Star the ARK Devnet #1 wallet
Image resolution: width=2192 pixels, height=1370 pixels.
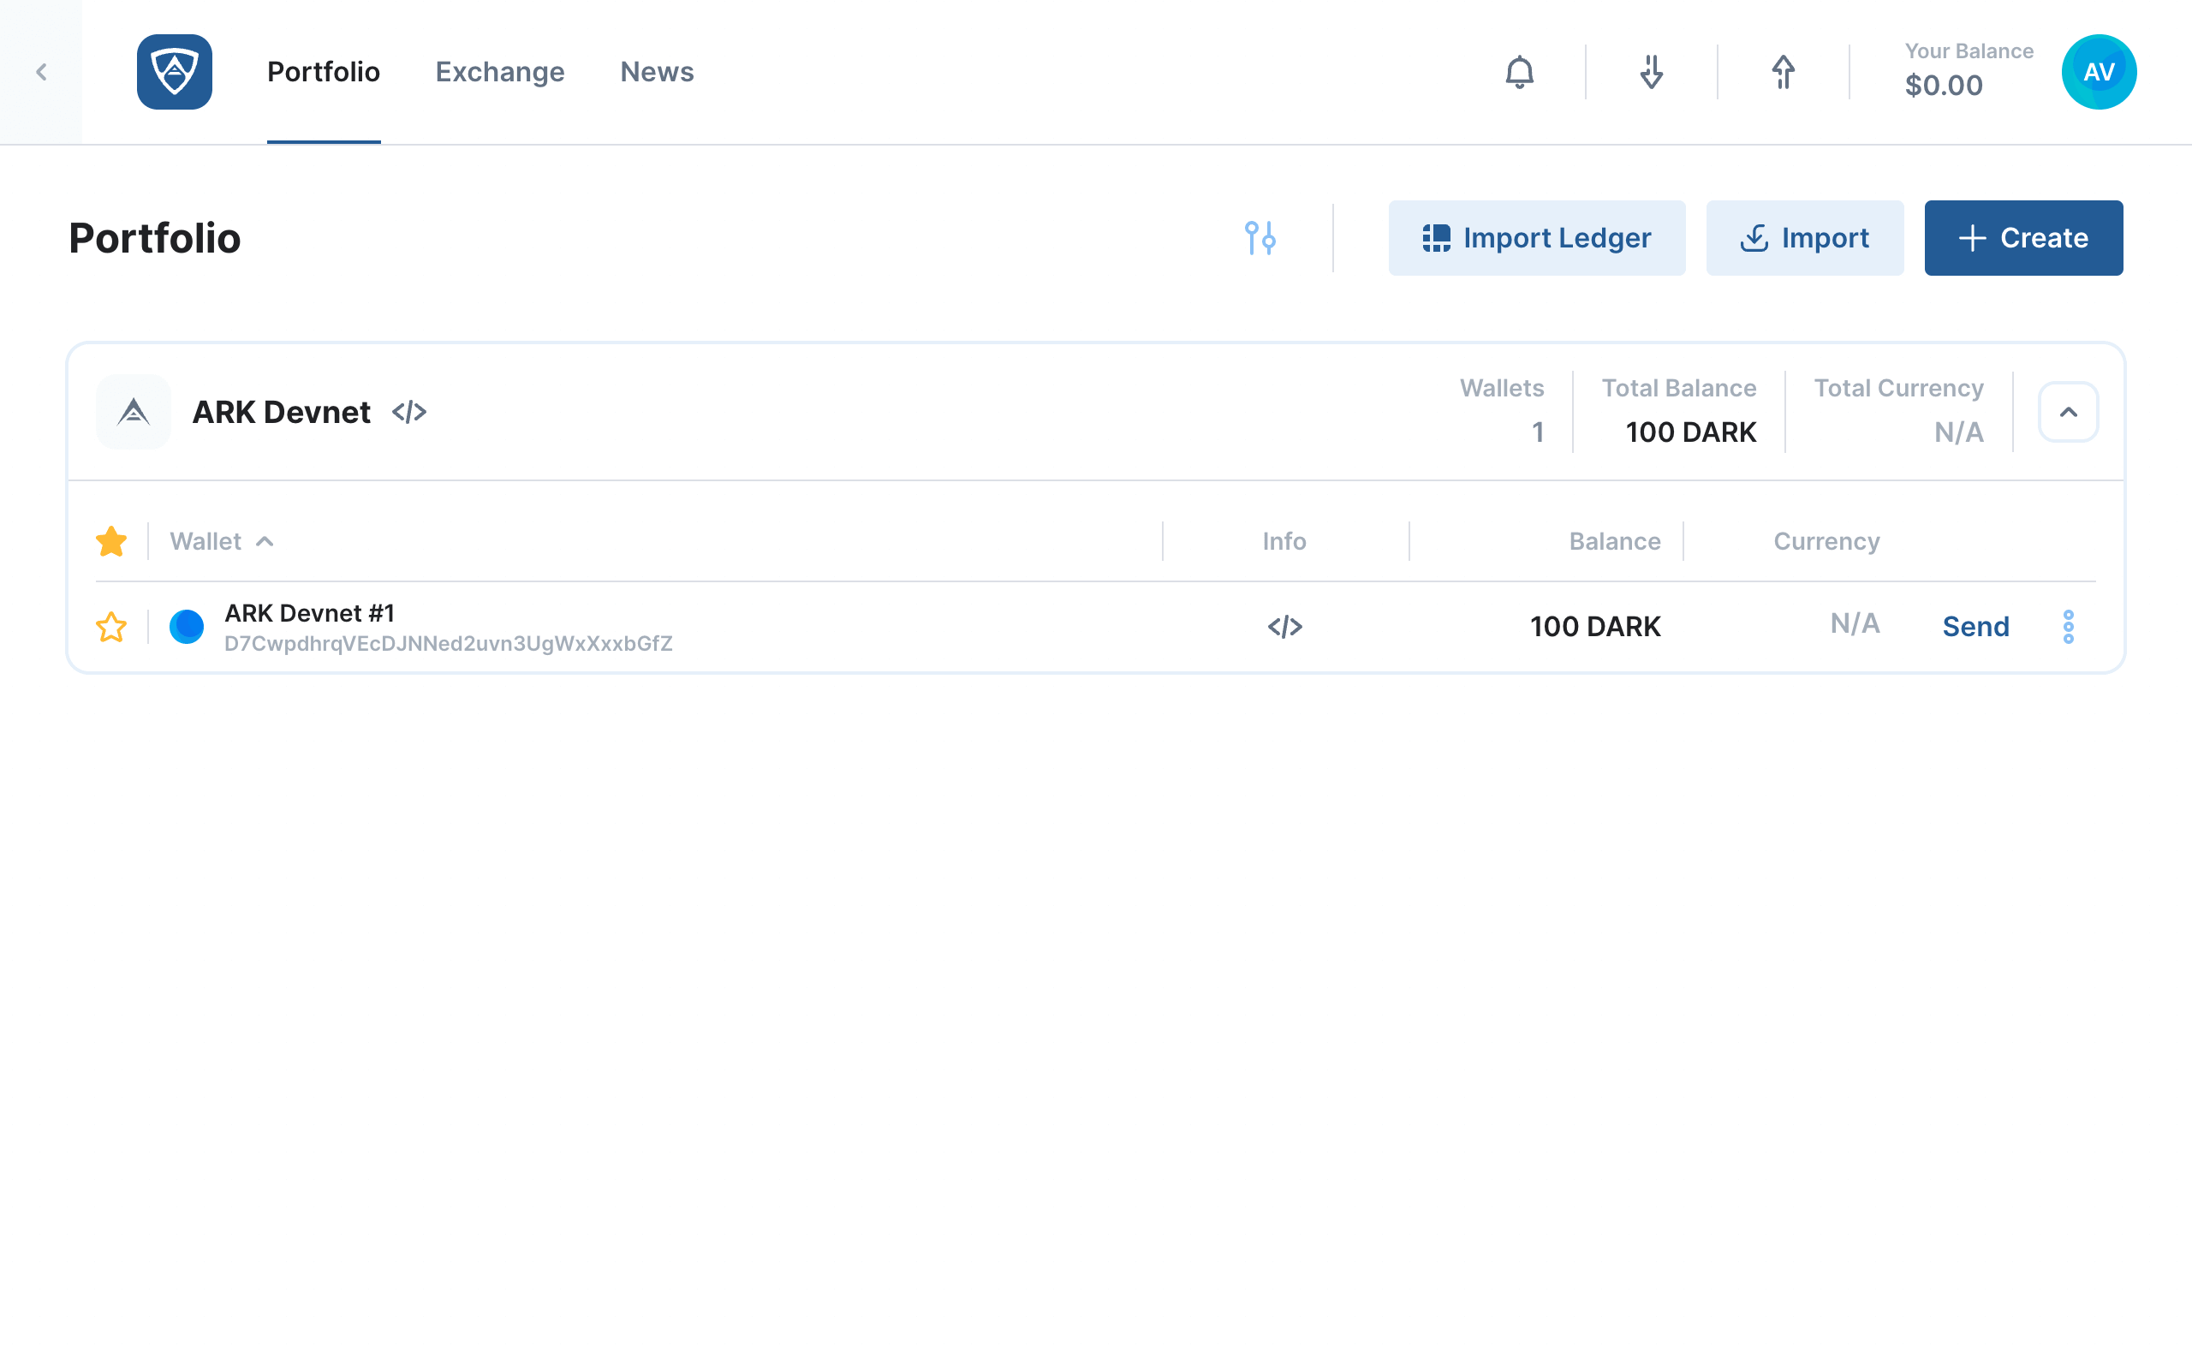pos(111,626)
